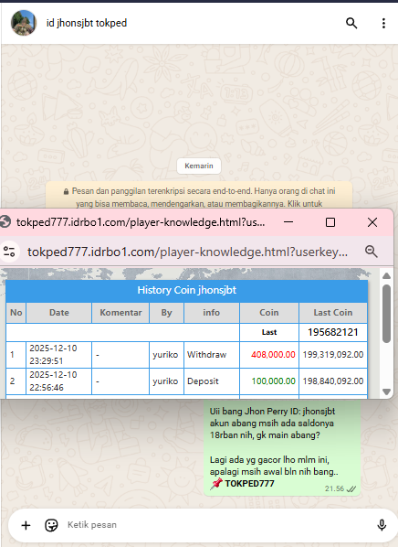The width and height of the screenshot is (398, 547).
Task: Click the double-check read receipt icon
Action: (x=351, y=489)
